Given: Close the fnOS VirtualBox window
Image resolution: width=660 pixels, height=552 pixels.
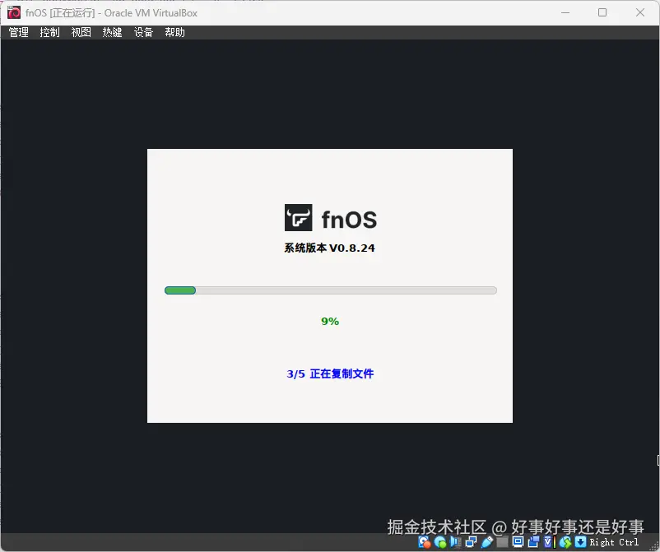Looking at the screenshot, I should 640,12.
